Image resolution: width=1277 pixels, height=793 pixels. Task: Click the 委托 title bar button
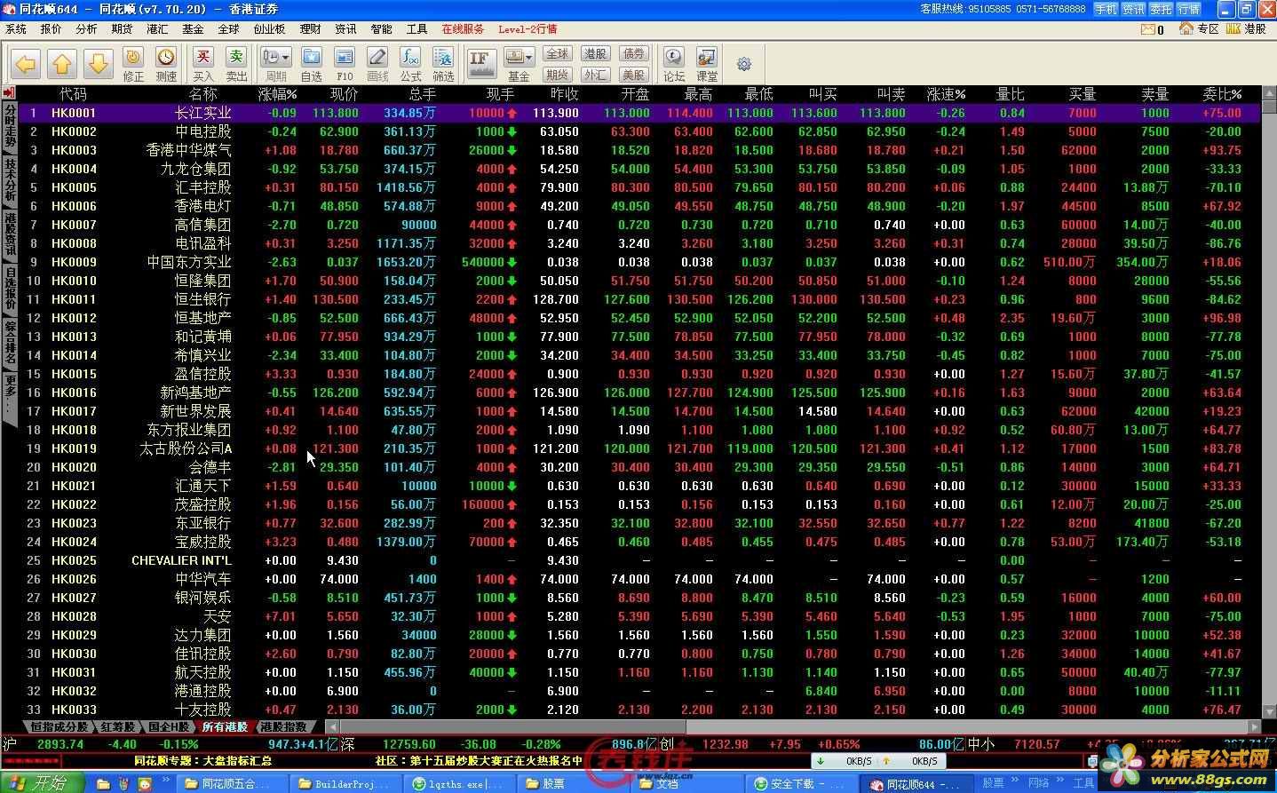point(1161,9)
